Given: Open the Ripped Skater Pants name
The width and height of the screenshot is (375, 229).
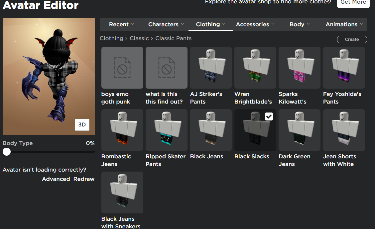Looking at the screenshot, I should 166,160.
